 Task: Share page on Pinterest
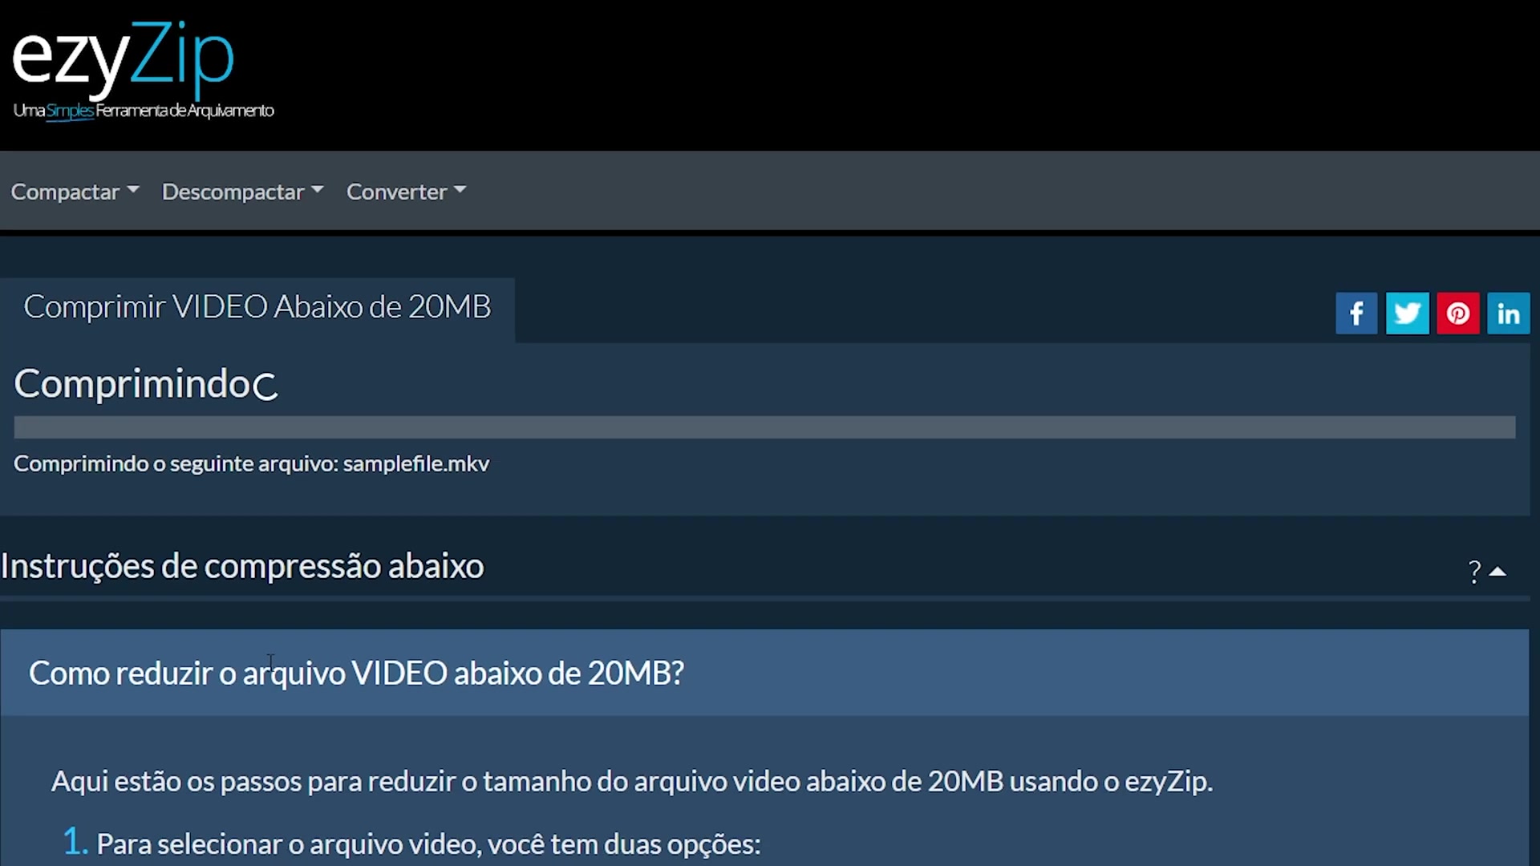click(x=1457, y=314)
